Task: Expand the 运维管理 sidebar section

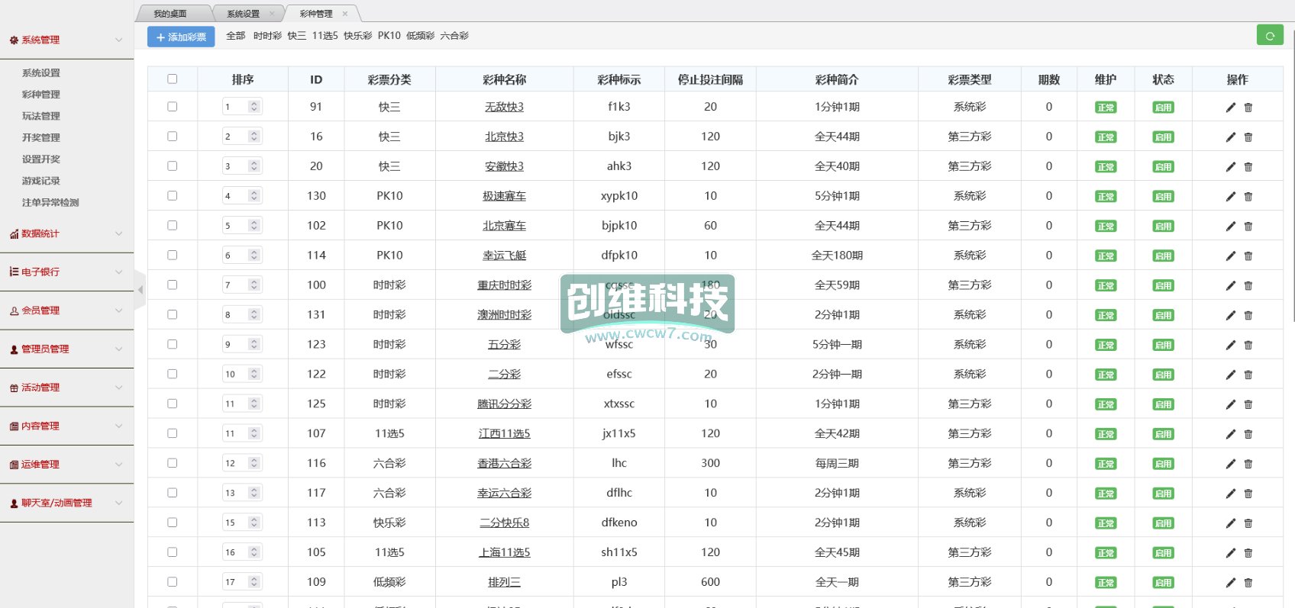Action: click(x=66, y=464)
